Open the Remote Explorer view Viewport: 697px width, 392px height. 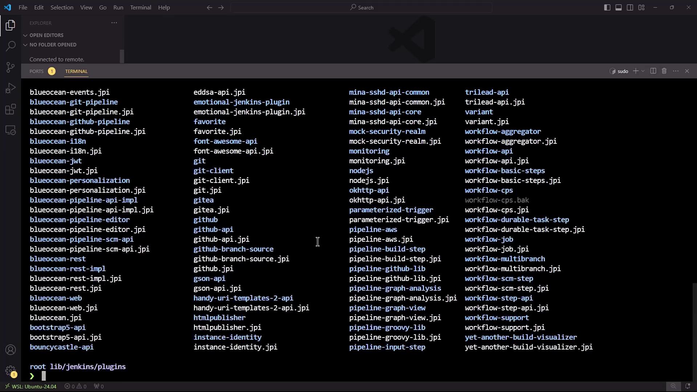tap(11, 130)
